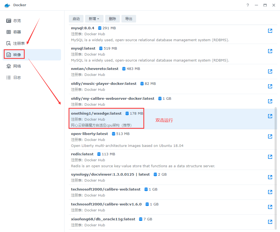
Task: Go to the 注册表 registry page
Action: [19, 43]
